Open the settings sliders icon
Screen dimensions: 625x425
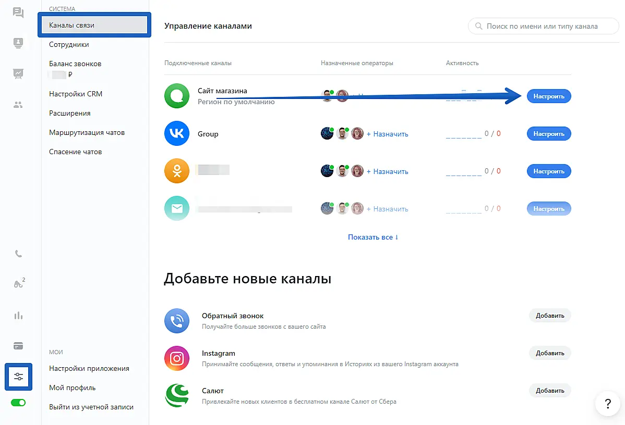click(18, 377)
